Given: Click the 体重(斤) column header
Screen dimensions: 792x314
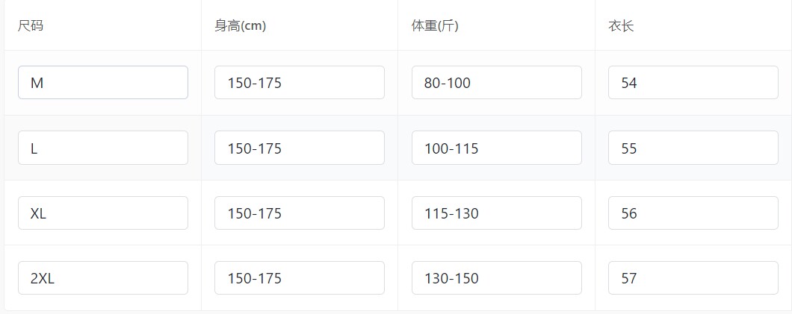Looking at the screenshot, I should pyautogui.click(x=435, y=26).
